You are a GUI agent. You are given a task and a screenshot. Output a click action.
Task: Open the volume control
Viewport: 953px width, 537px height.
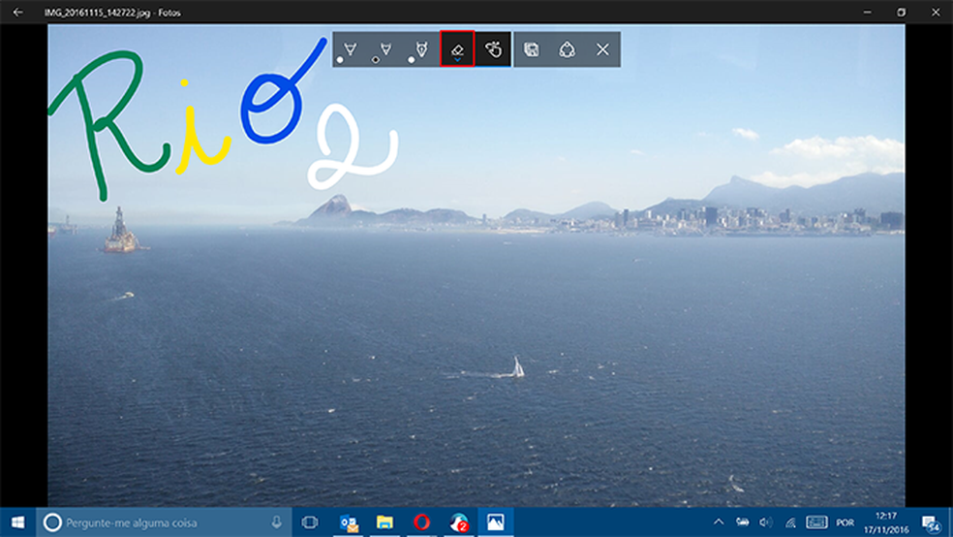(x=766, y=522)
